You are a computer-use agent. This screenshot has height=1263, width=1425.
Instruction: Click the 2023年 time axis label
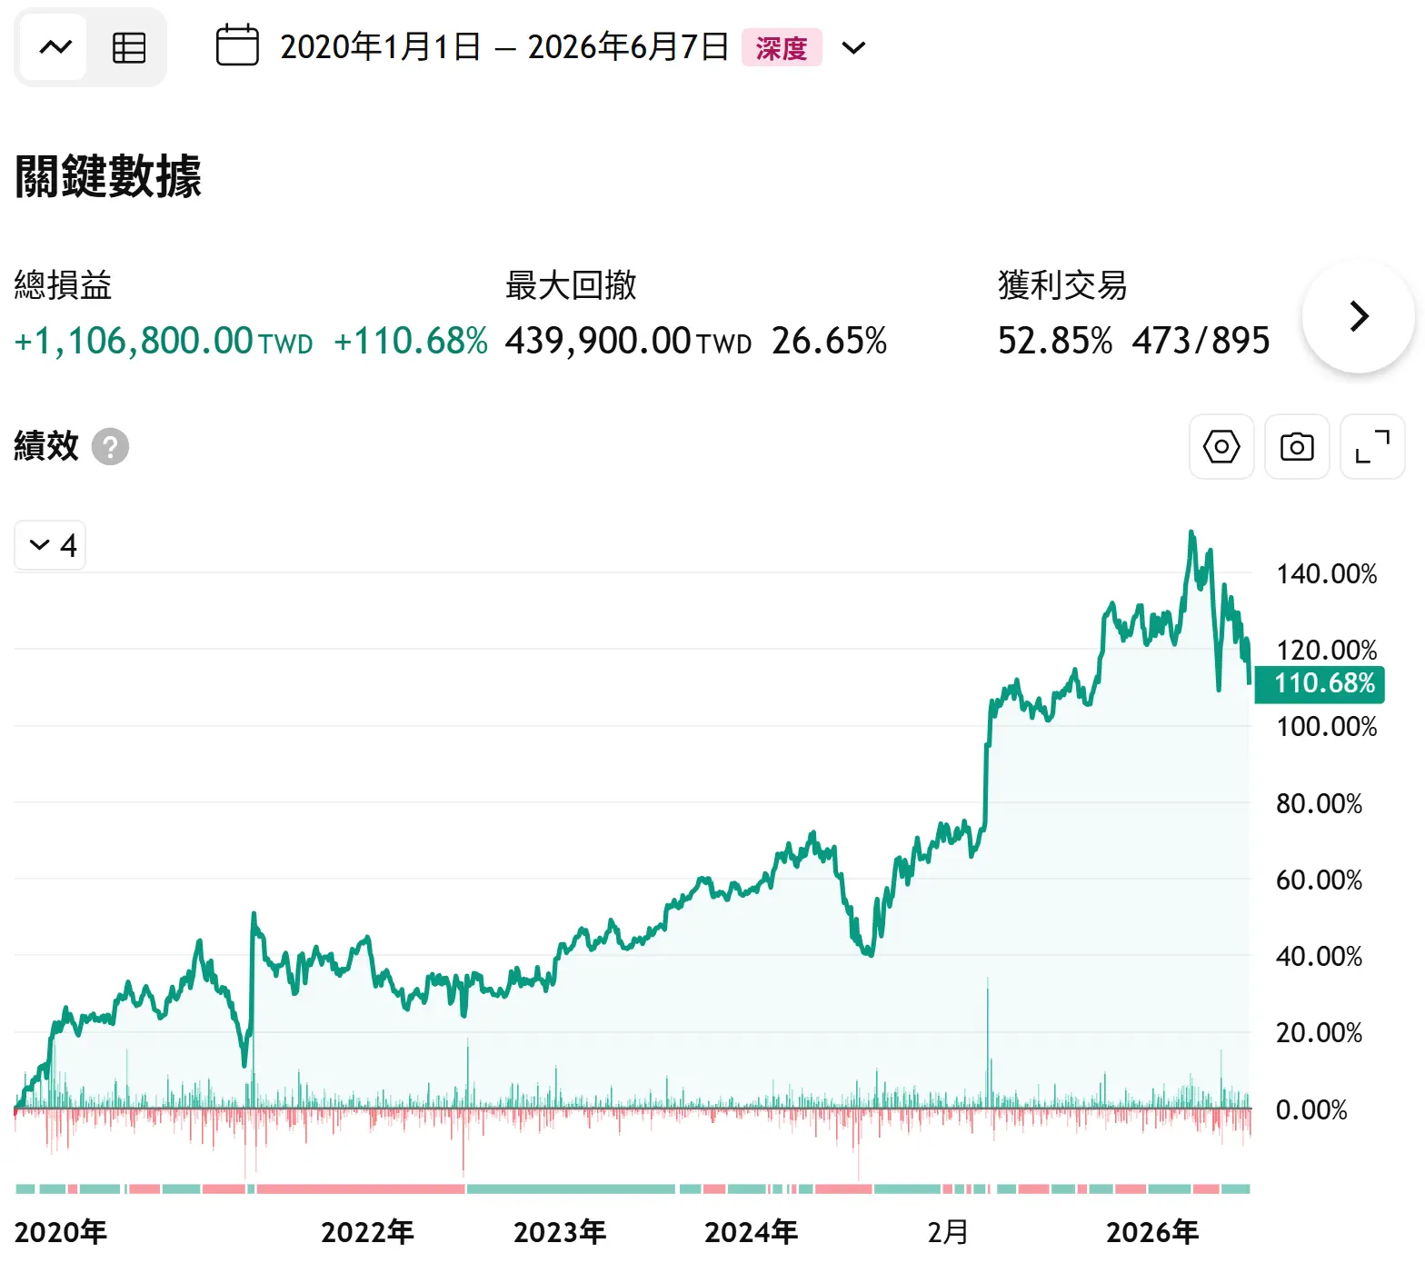[x=560, y=1232]
